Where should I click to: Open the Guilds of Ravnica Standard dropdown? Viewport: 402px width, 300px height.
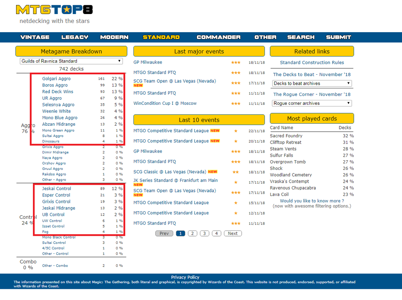pos(71,61)
